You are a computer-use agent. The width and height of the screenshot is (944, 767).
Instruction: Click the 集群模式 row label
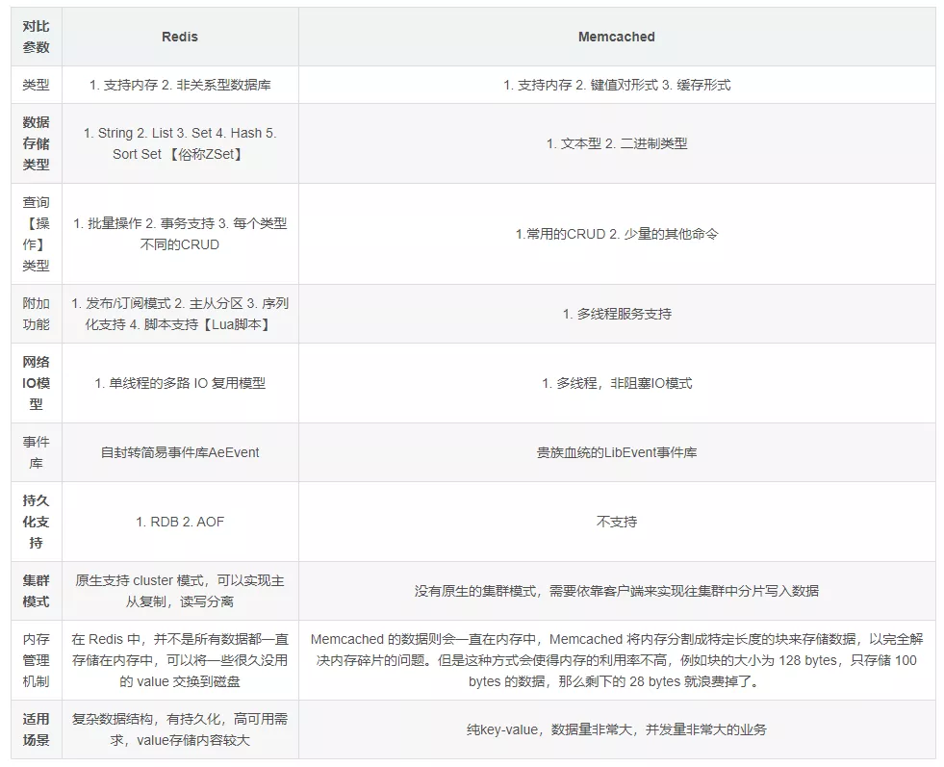[37, 591]
